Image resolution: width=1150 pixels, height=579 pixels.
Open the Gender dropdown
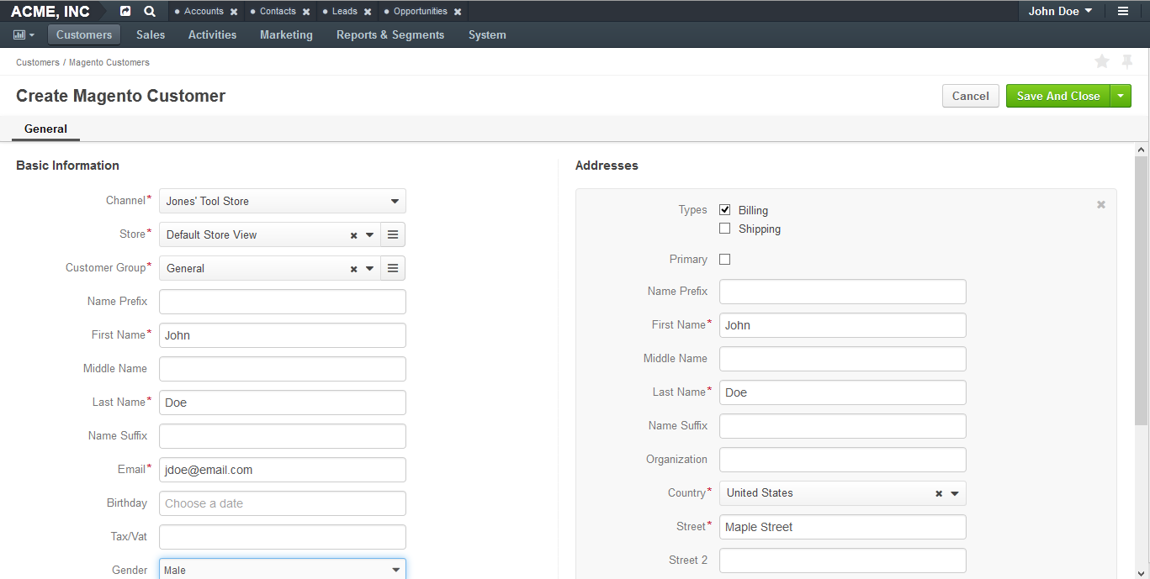coord(283,570)
